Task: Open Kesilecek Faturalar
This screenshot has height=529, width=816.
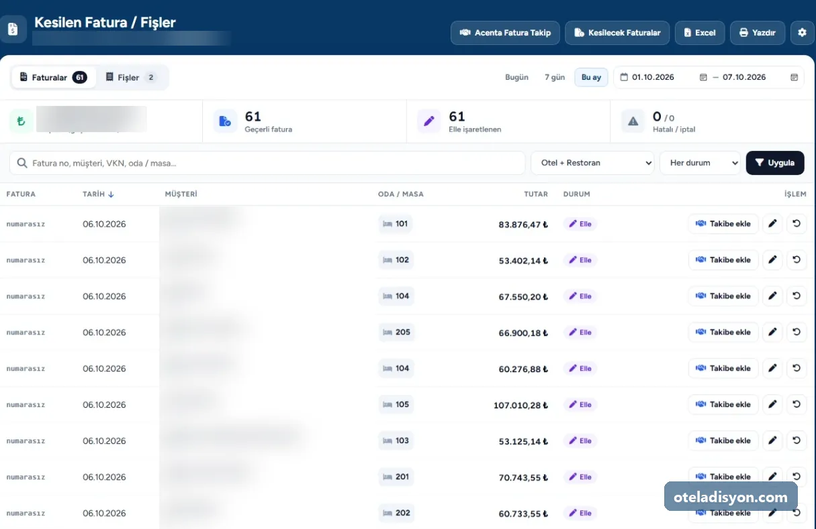Action: click(617, 33)
